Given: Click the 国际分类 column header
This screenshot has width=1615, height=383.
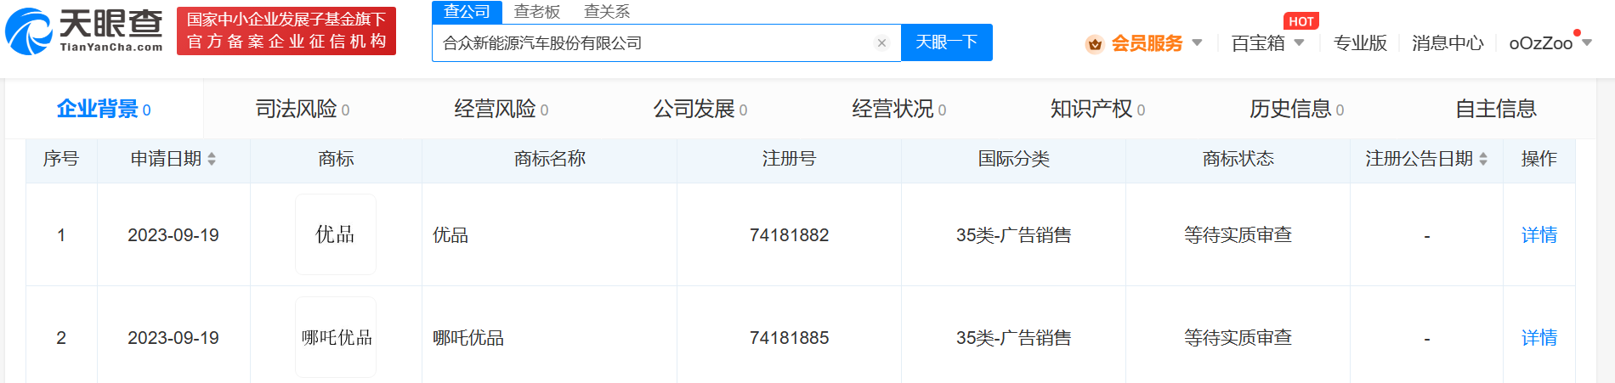Looking at the screenshot, I should tap(1013, 159).
